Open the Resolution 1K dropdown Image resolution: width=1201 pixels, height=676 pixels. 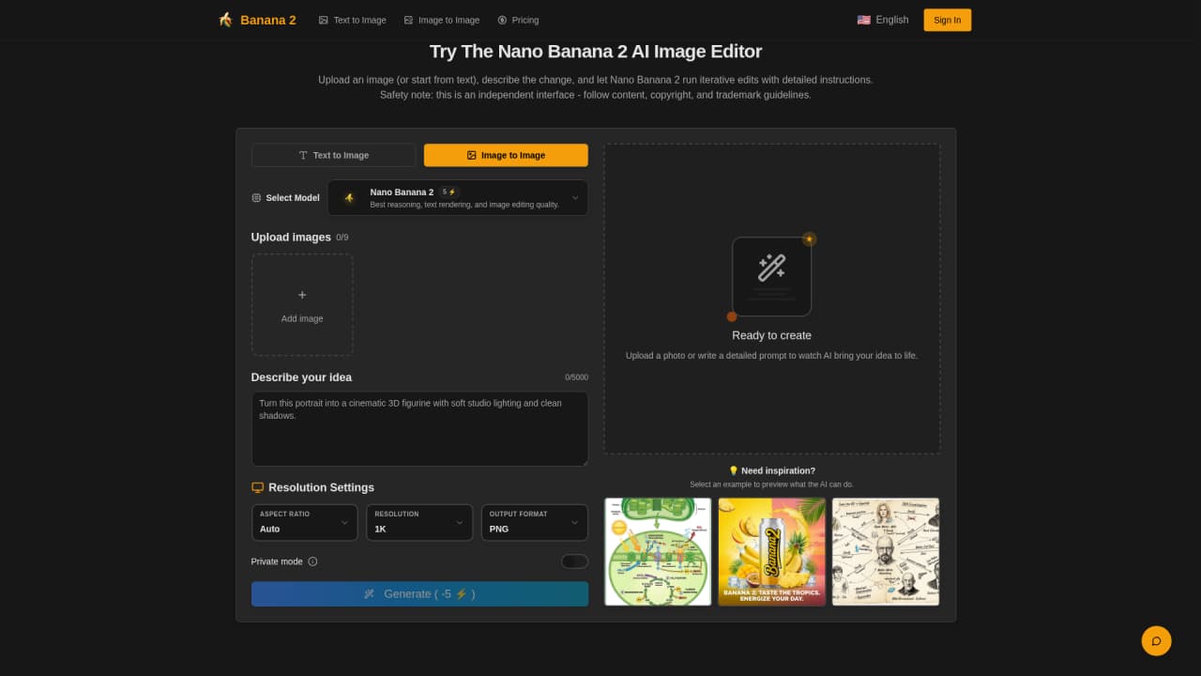[419, 522]
